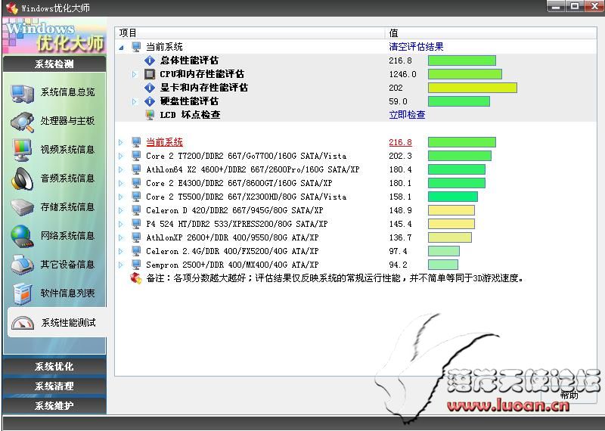This screenshot has width=605, height=431.
Task: Expand the Celeron D 420 row
Action: click(121, 210)
